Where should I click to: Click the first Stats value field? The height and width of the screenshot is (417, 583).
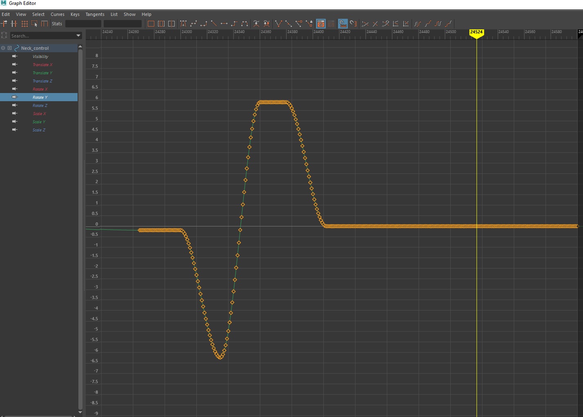(83, 24)
